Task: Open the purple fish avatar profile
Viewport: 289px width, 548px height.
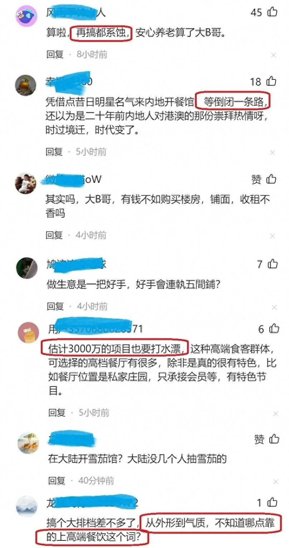Action: click(x=26, y=16)
